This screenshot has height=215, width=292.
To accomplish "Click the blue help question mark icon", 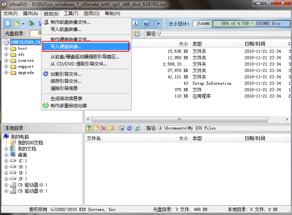I will (x=146, y=23).
